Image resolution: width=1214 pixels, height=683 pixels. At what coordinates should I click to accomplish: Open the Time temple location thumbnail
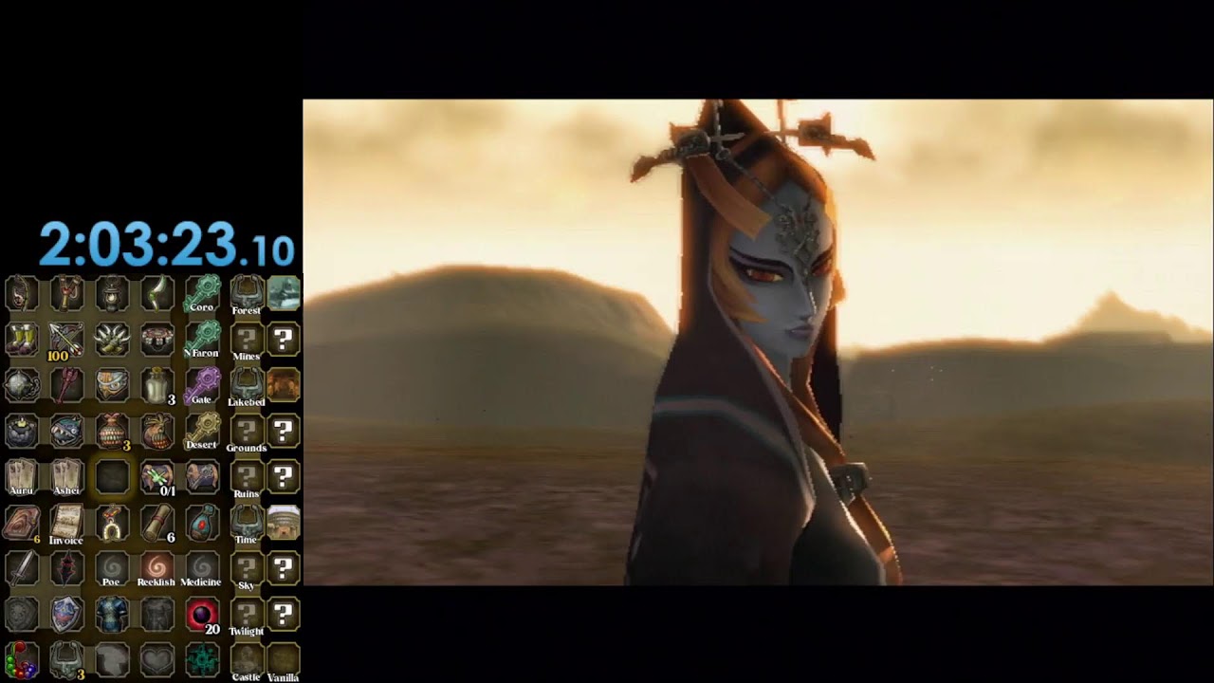(283, 522)
